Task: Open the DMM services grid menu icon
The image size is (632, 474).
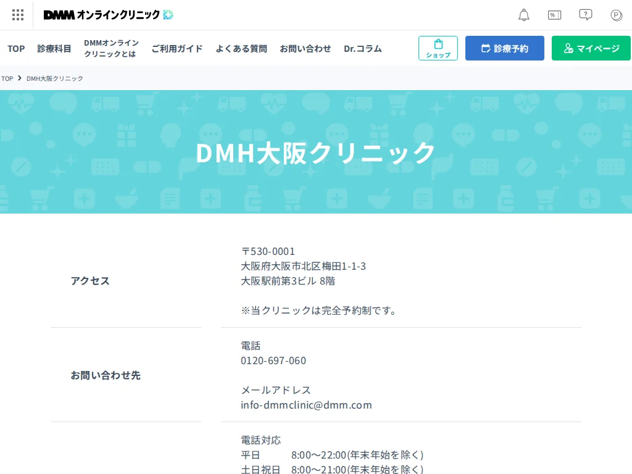Action: [x=18, y=15]
